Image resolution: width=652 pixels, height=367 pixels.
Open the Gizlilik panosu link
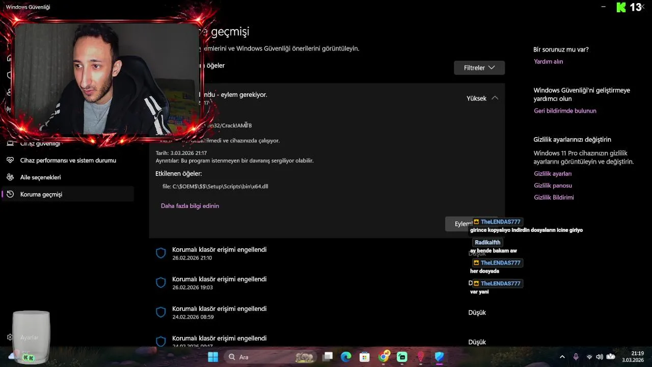553,186
